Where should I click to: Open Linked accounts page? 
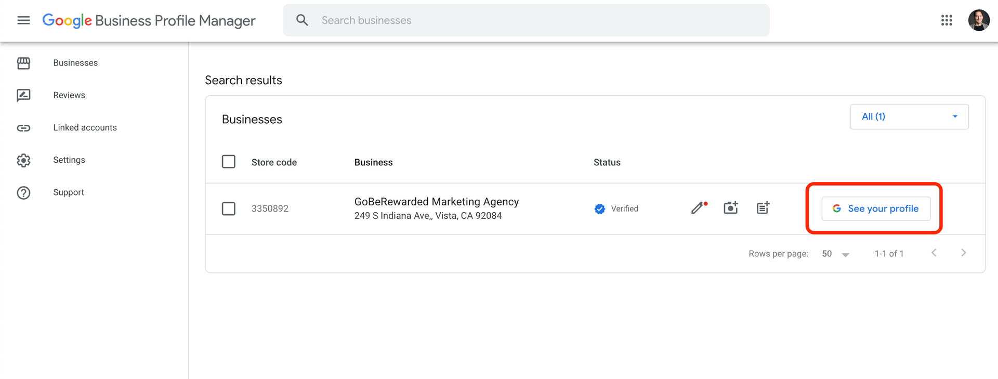click(85, 127)
